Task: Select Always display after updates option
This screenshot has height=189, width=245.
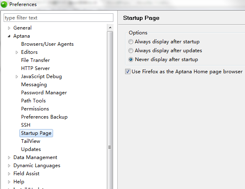Action: click(x=131, y=51)
